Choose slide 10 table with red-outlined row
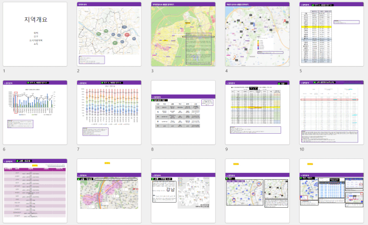The height and width of the screenshot is (225, 368). point(332,113)
